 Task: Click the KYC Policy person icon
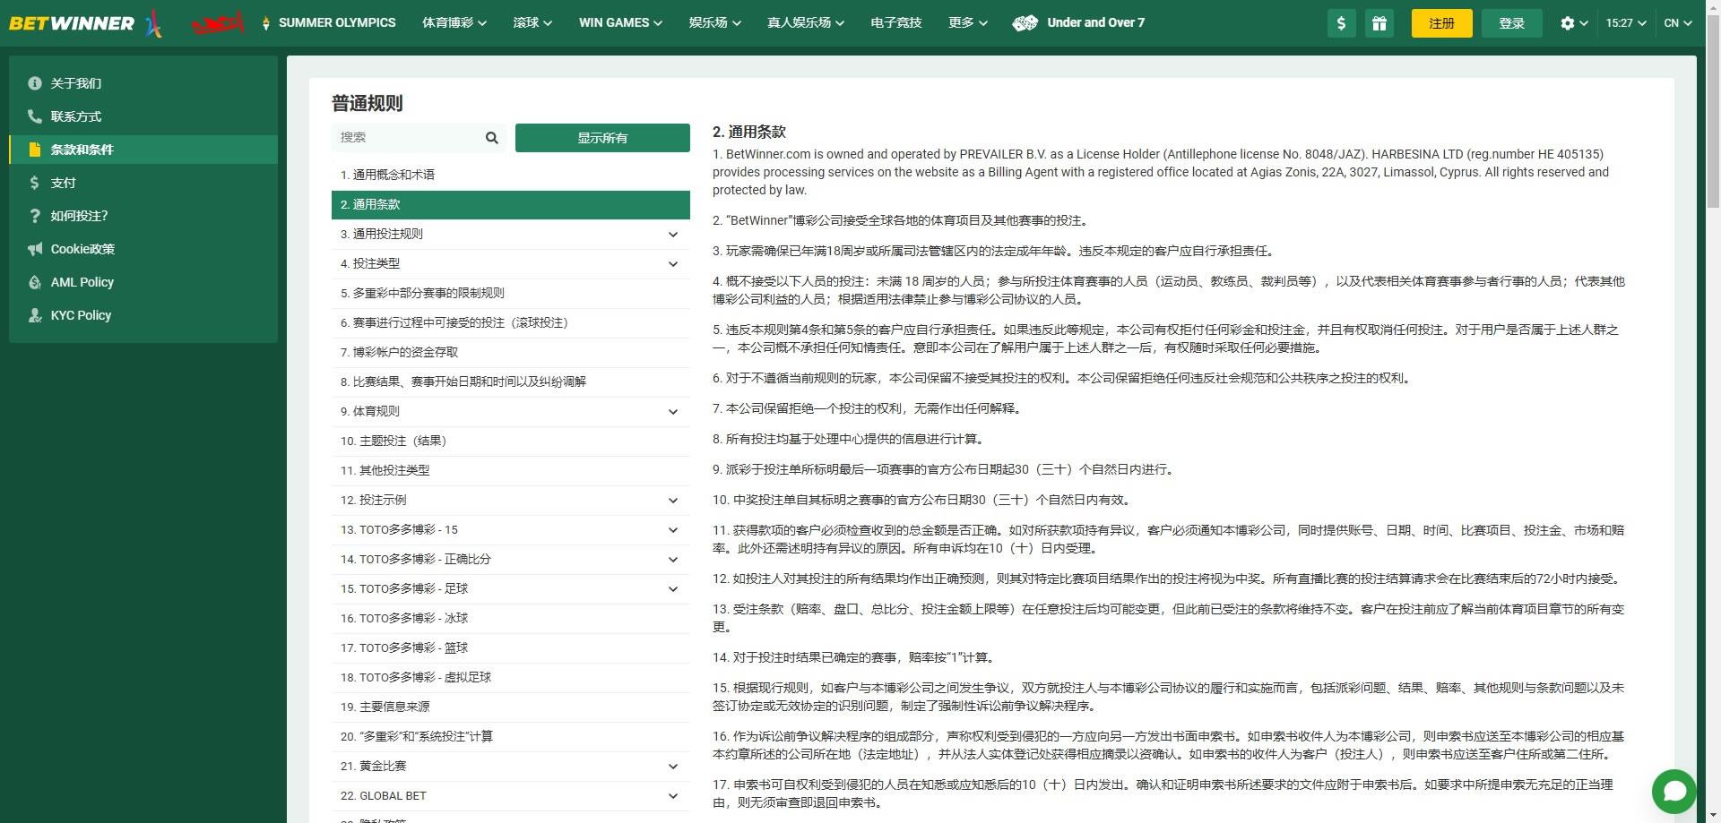35,315
